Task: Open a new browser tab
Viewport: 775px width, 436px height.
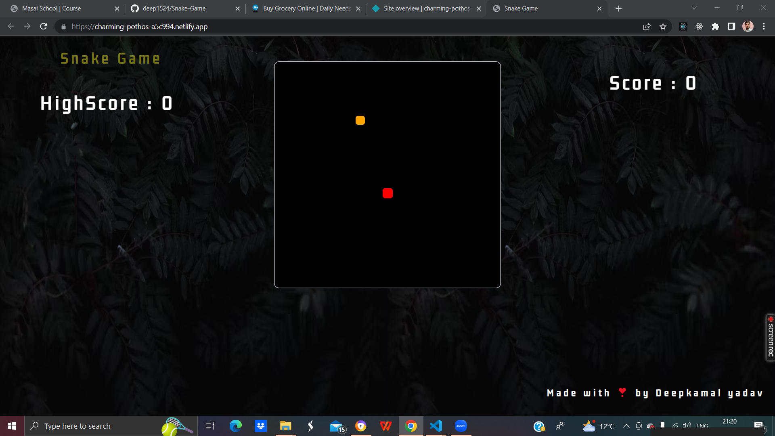Action: click(x=618, y=8)
